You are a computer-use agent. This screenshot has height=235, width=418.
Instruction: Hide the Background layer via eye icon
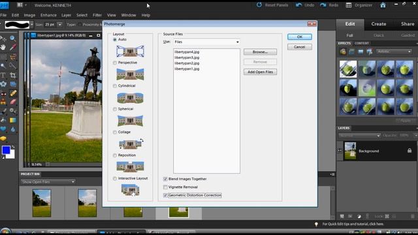coord(340,151)
